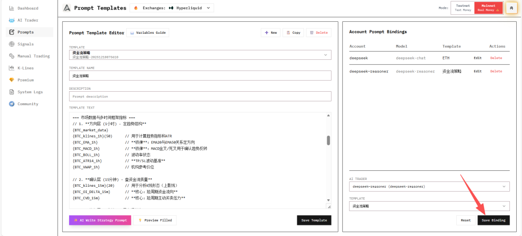Click the template text scrollbar thumb

point(328,140)
